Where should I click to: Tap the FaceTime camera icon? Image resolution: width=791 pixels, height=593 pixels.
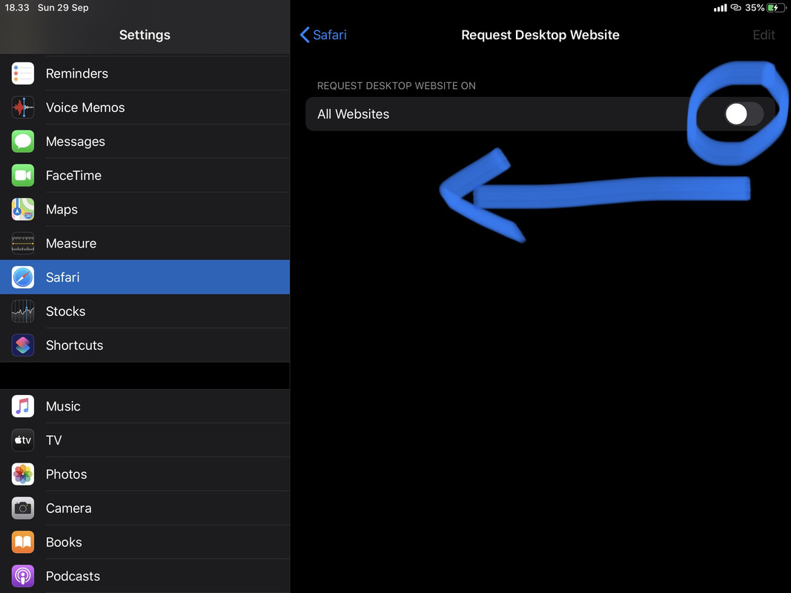point(23,176)
